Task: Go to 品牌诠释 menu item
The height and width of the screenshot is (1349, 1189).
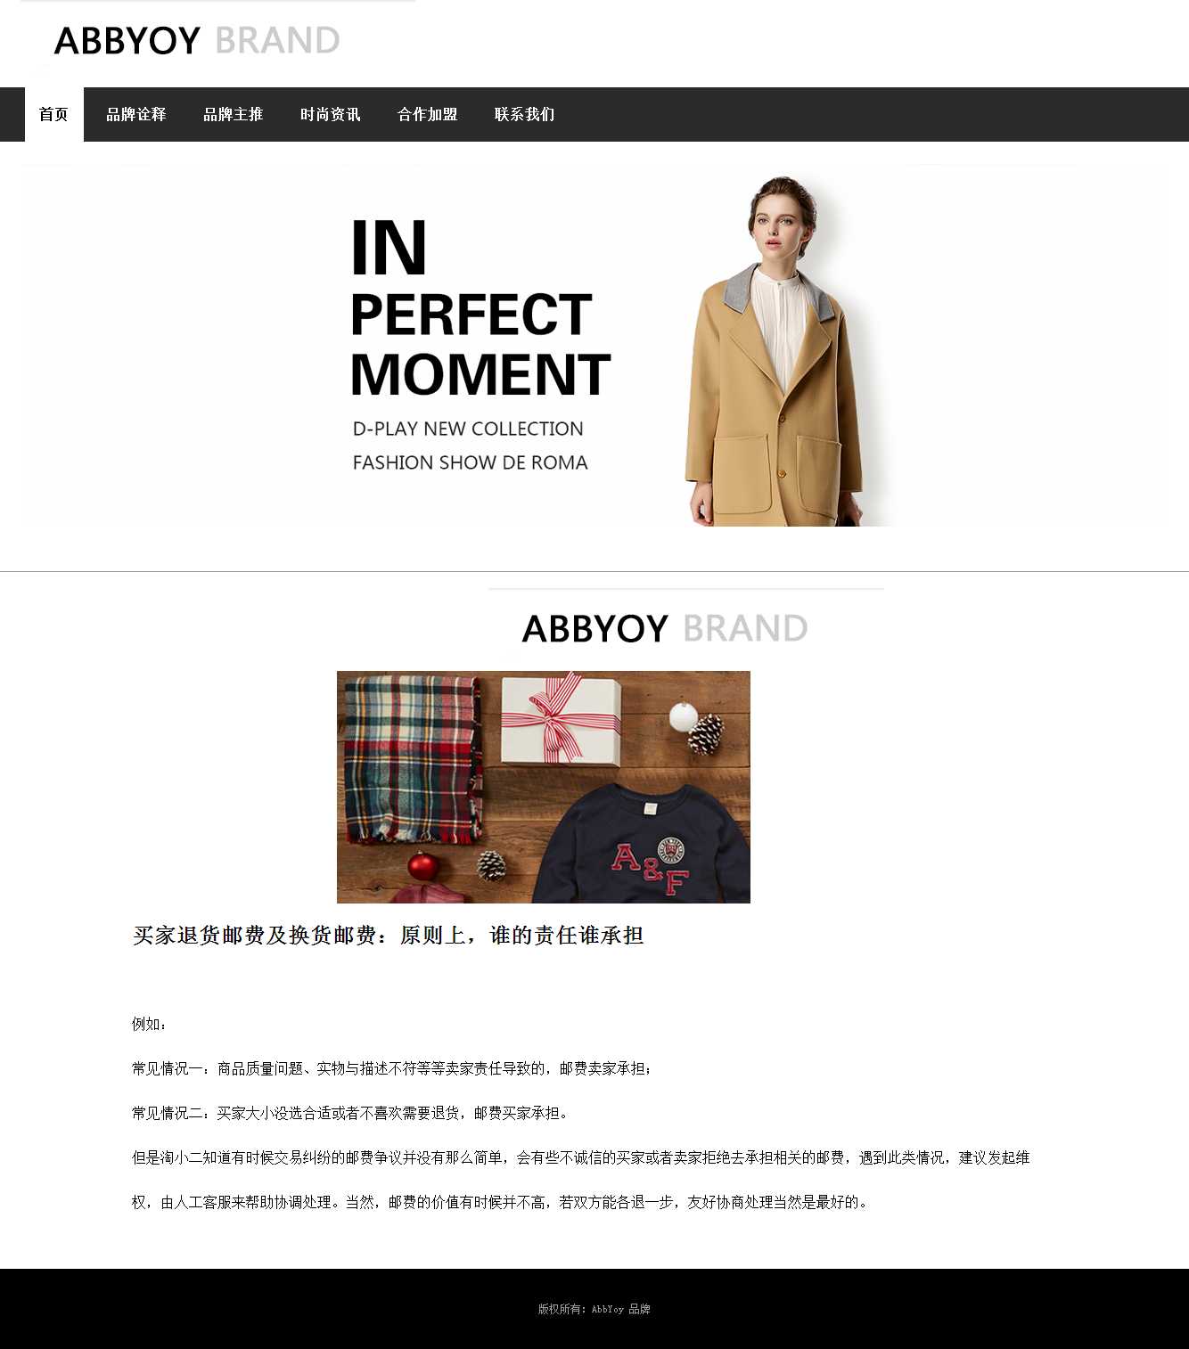Action: 136,114
